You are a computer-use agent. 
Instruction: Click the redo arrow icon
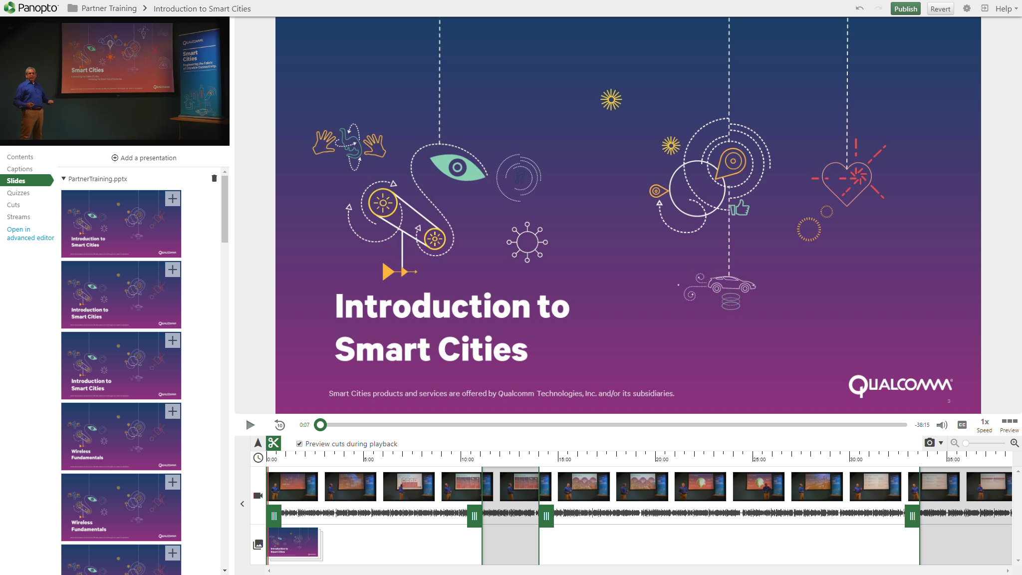[x=878, y=8]
